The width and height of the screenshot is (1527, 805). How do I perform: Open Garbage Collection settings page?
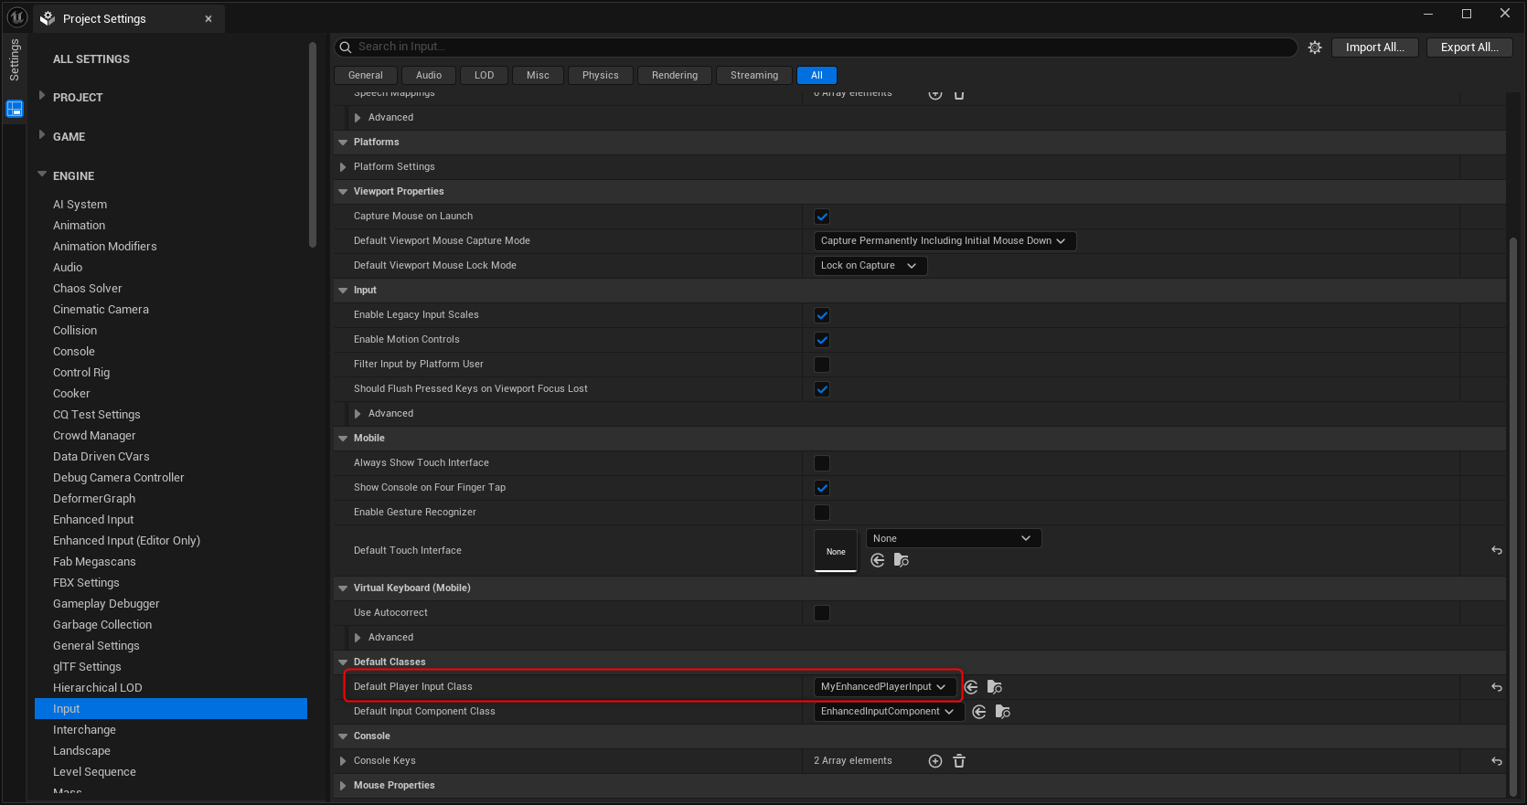(102, 625)
